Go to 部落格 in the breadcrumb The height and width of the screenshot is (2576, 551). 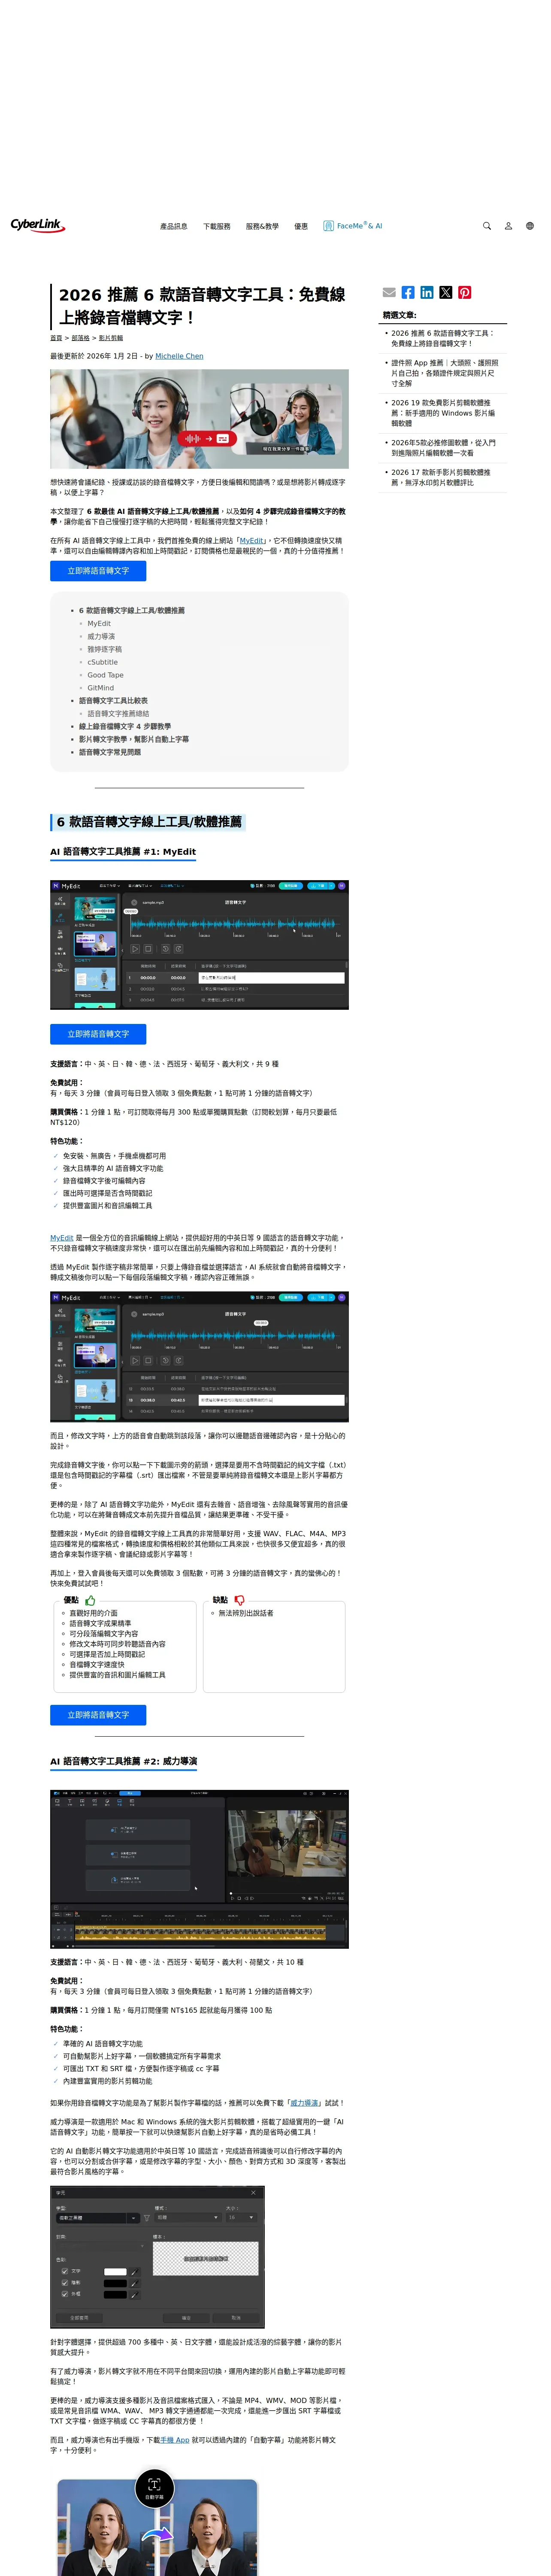[80, 338]
